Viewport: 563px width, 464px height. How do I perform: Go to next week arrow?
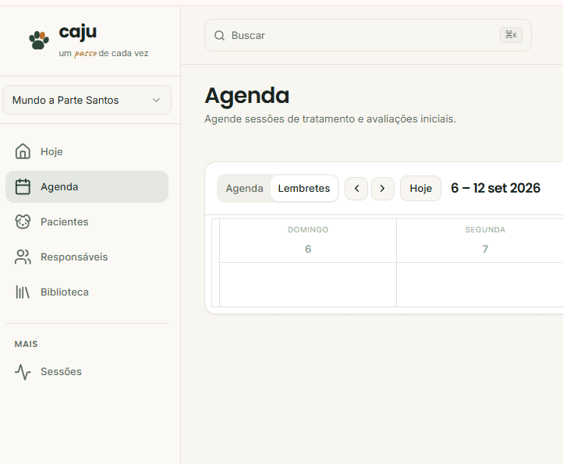pyautogui.click(x=383, y=188)
